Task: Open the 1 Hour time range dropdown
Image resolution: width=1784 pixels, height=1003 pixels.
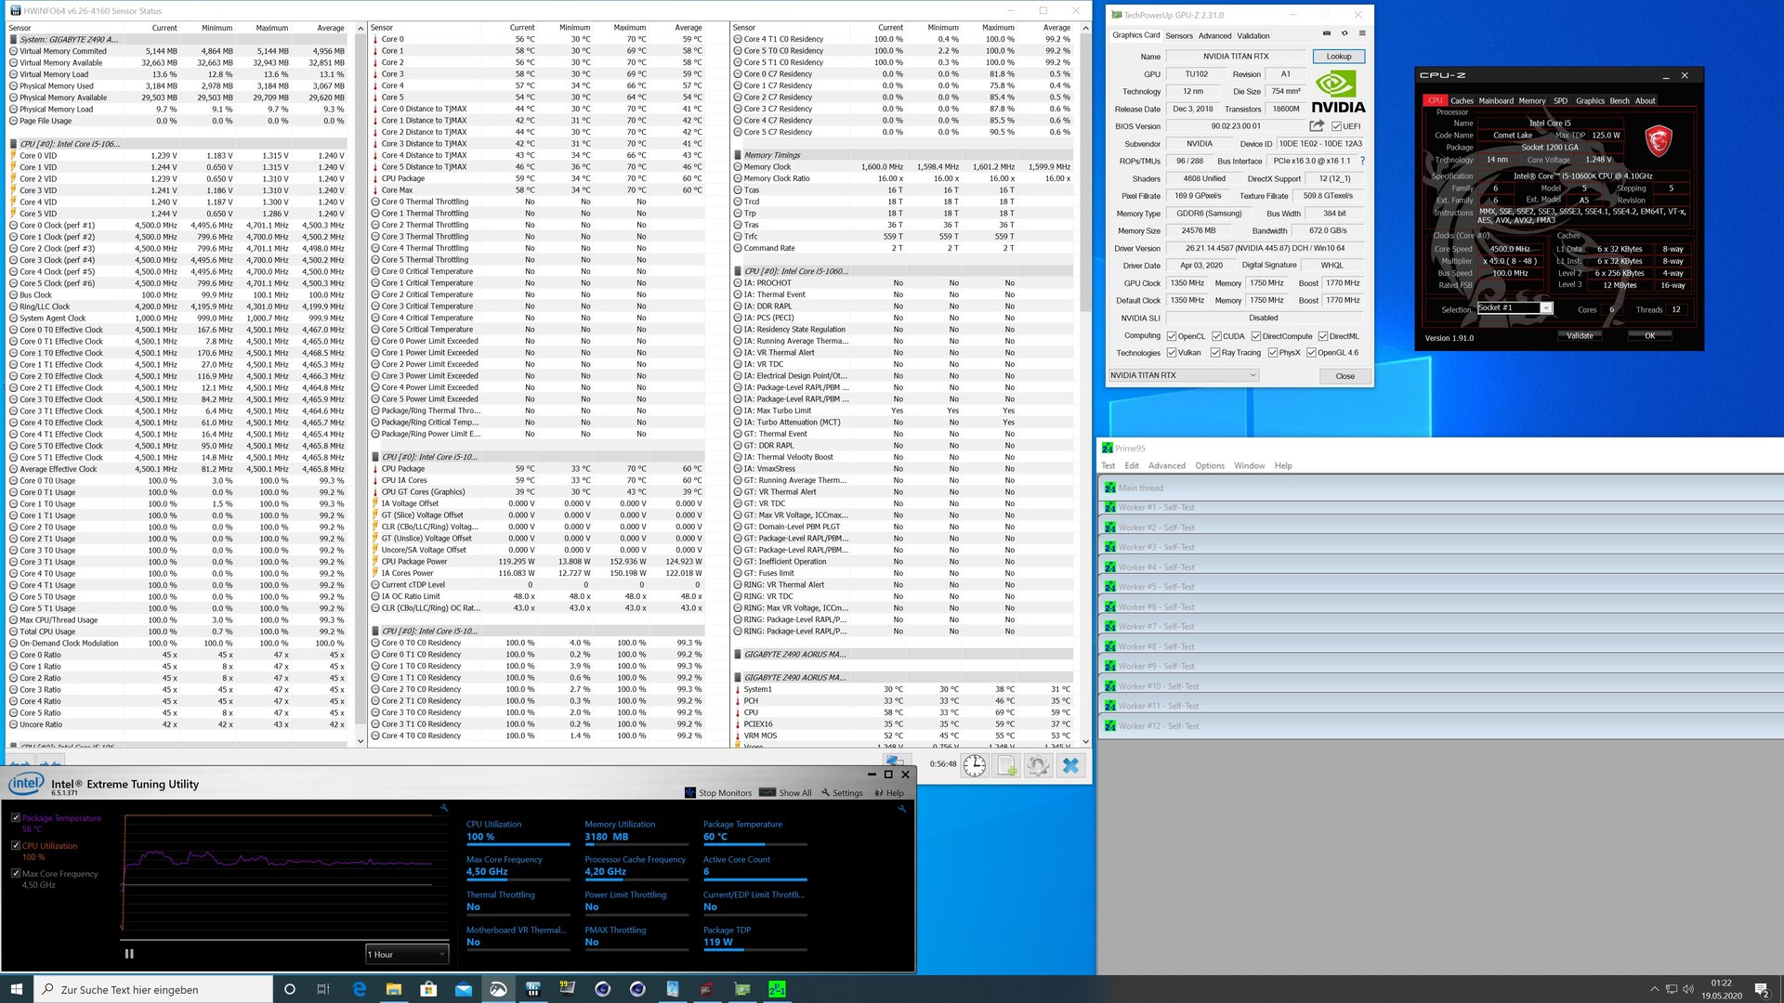Action: [407, 954]
